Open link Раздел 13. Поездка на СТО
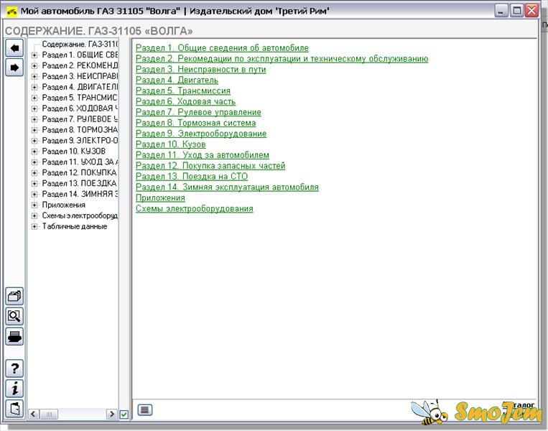 point(192,177)
